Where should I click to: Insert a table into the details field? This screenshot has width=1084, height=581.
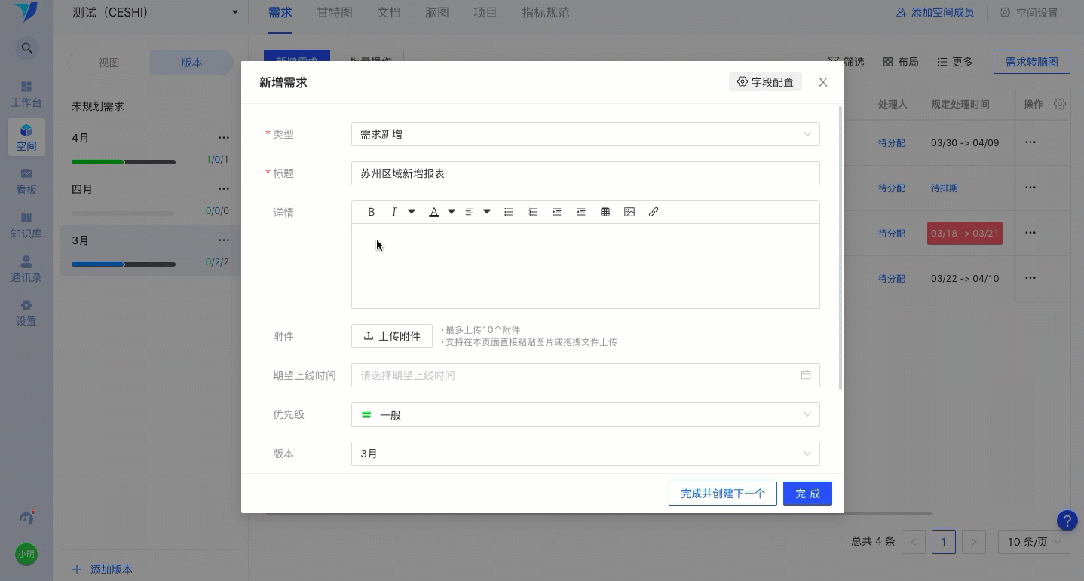click(605, 212)
